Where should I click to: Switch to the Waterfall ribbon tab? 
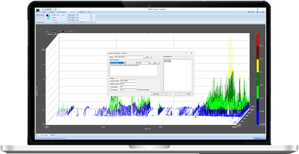click(81, 12)
